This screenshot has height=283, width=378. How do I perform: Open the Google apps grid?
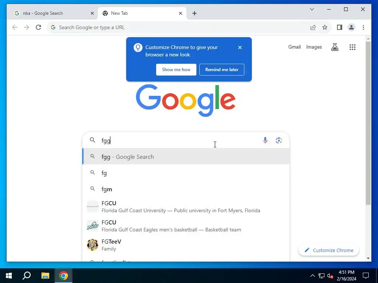point(353,47)
